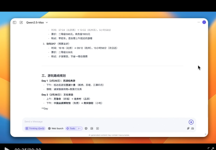Play the video with the play button

click(7, 149)
